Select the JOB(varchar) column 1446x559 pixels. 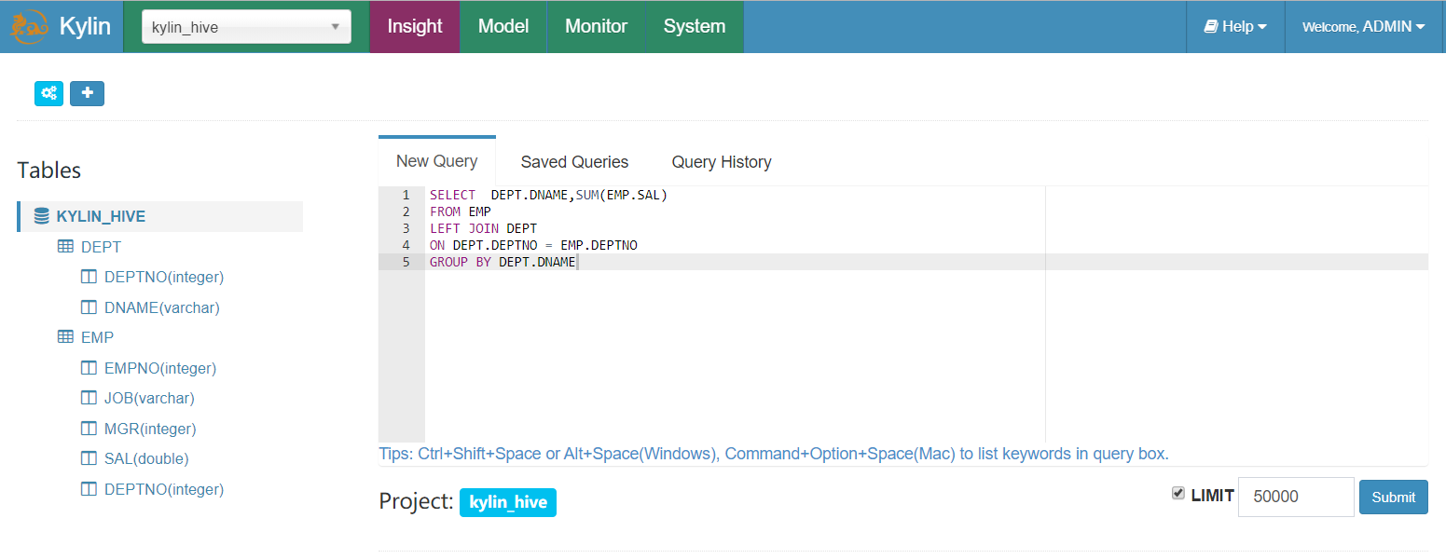point(149,398)
